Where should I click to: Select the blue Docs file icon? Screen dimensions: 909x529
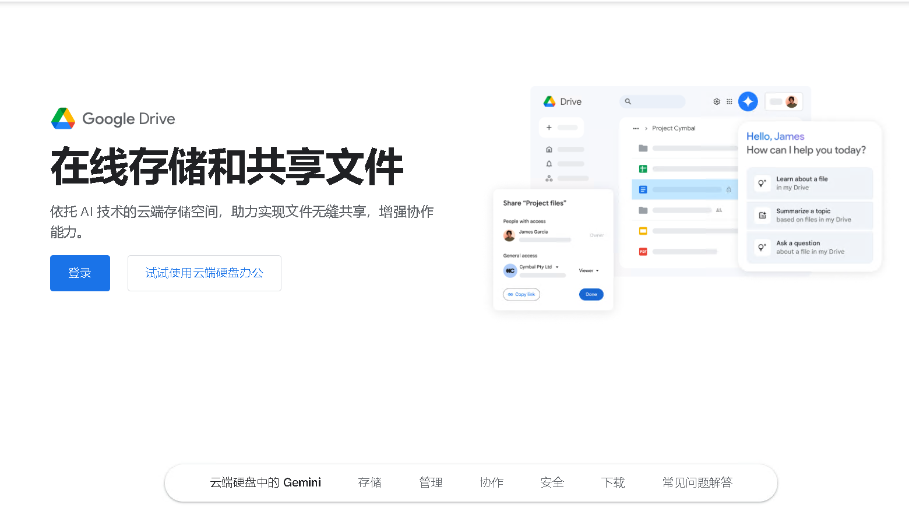(643, 189)
